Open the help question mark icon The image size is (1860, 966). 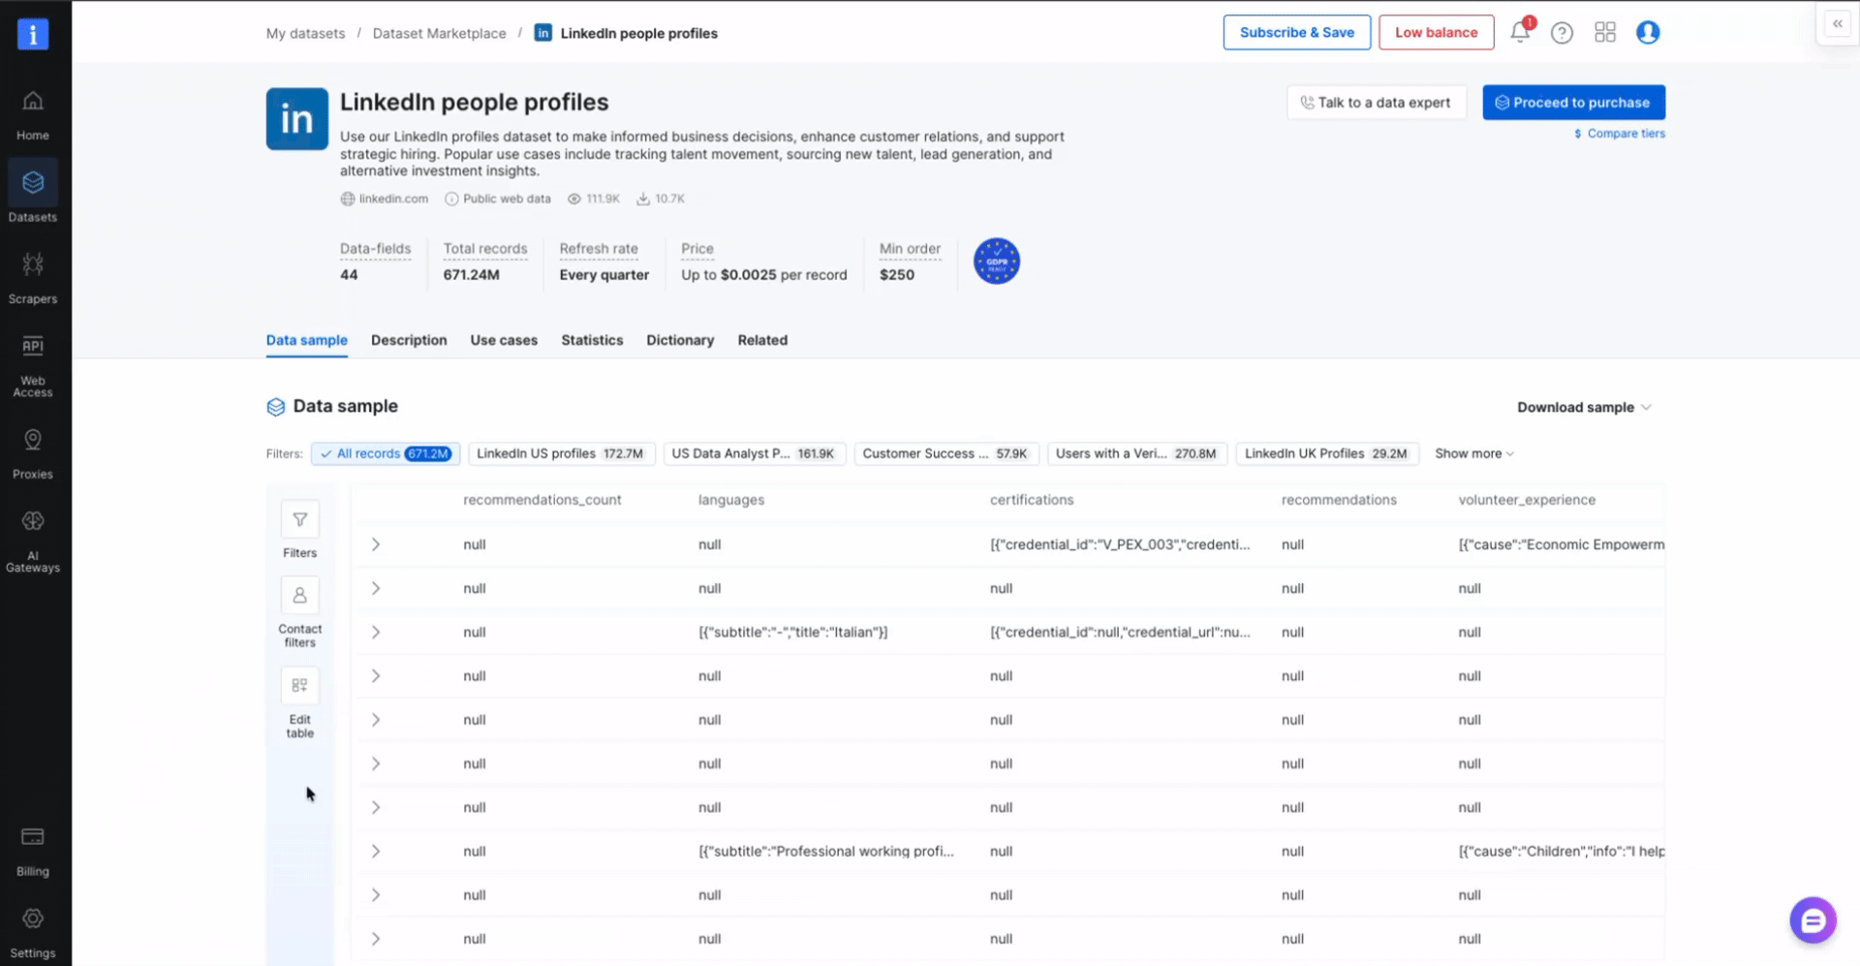[x=1562, y=33]
